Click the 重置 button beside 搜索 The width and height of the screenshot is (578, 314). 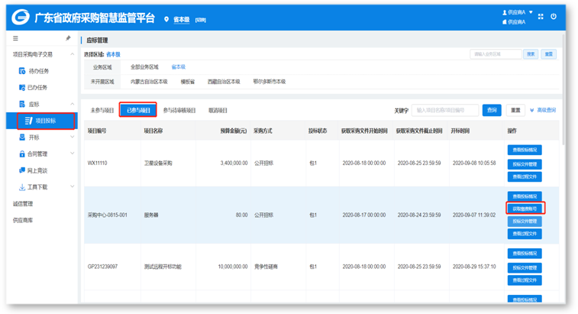549,54
